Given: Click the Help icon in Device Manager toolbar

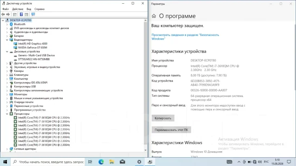Looking at the screenshot, I should click(21, 14).
